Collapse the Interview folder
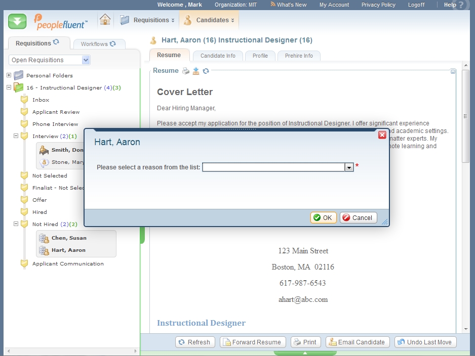 [16, 136]
